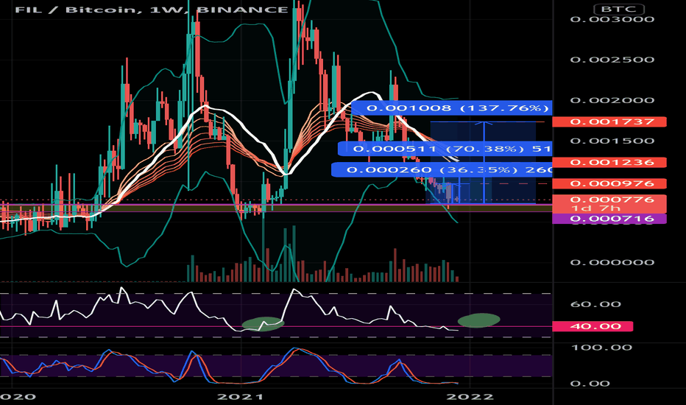Click the 100.00 stochastic axis value
Viewport: 686px width, 405px height.
601,348
